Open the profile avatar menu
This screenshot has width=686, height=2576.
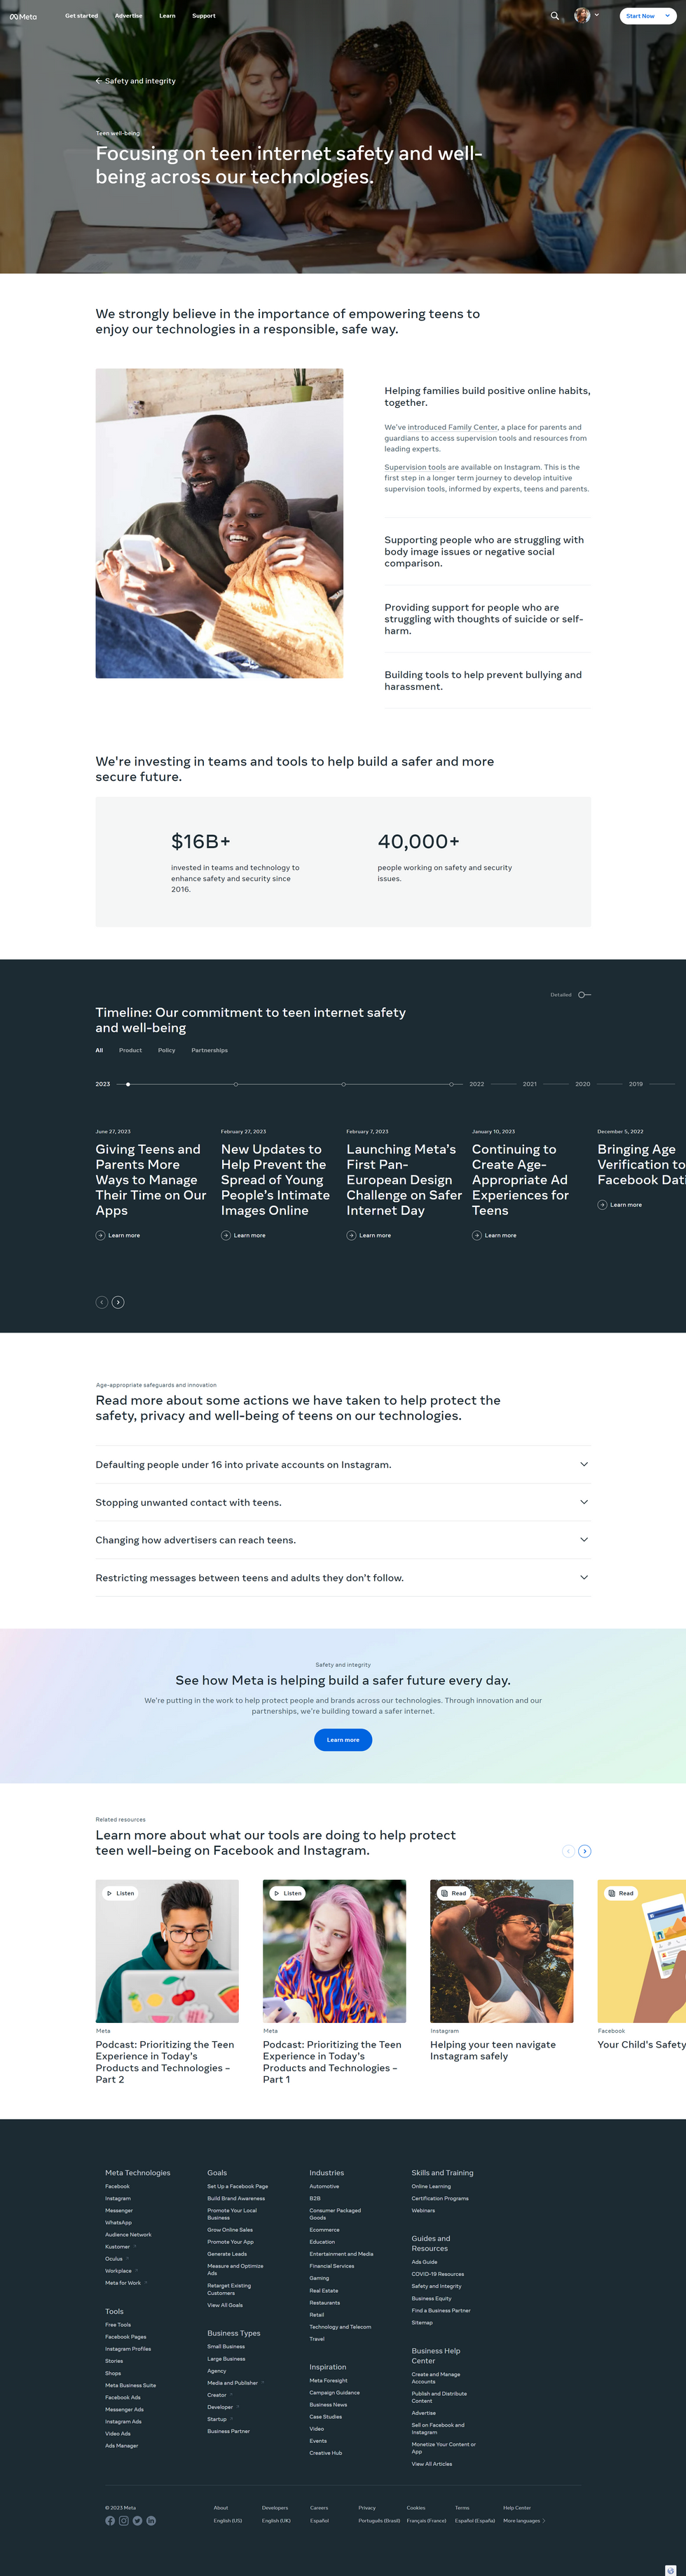(x=583, y=16)
